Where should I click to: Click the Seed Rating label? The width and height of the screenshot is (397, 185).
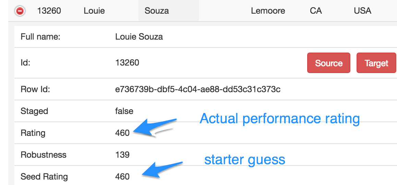point(44,177)
